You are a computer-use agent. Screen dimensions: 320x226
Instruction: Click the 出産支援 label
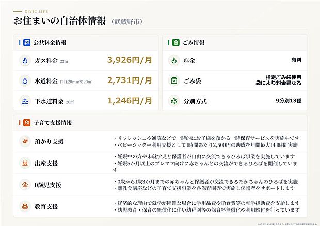click(x=46, y=164)
